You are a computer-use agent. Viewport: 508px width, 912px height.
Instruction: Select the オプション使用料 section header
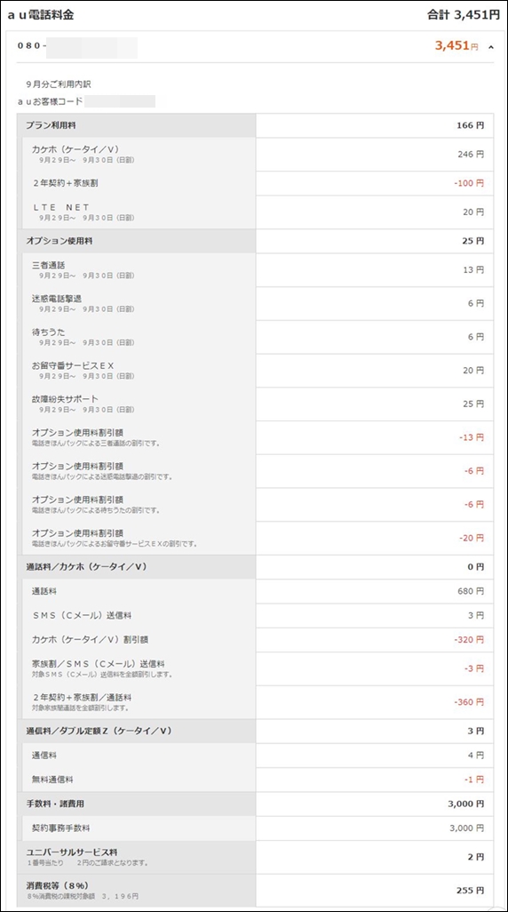[x=255, y=241]
